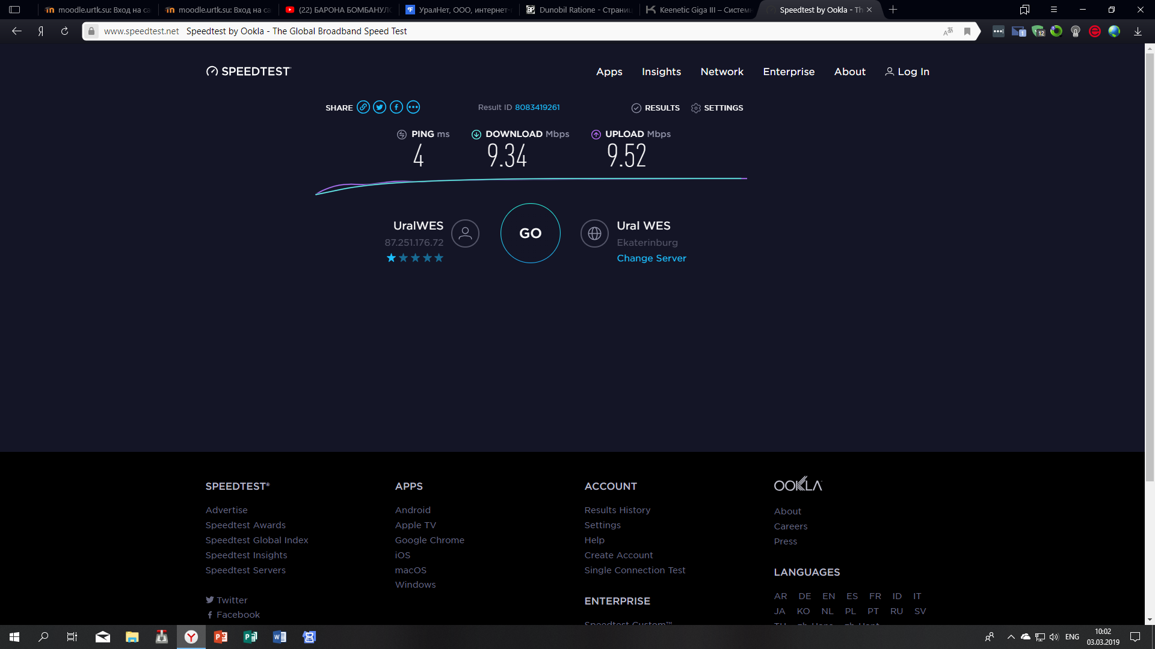The width and height of the screenshot is (1155, 649).
Task: Open the Enterprise page
Action: point(789,72)
